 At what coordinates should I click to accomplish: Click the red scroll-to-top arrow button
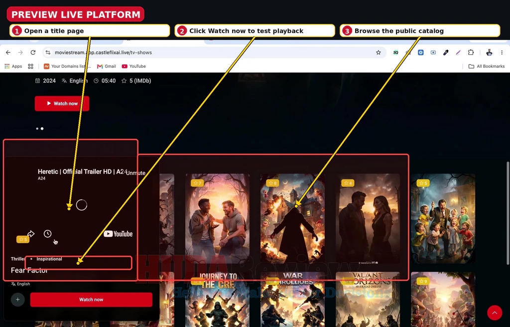[495, 313]
